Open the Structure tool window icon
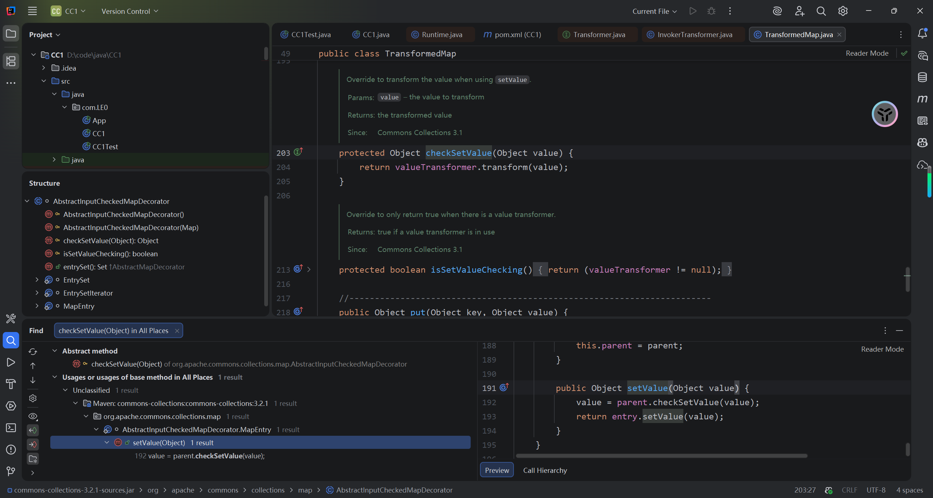 coord(11,61)
